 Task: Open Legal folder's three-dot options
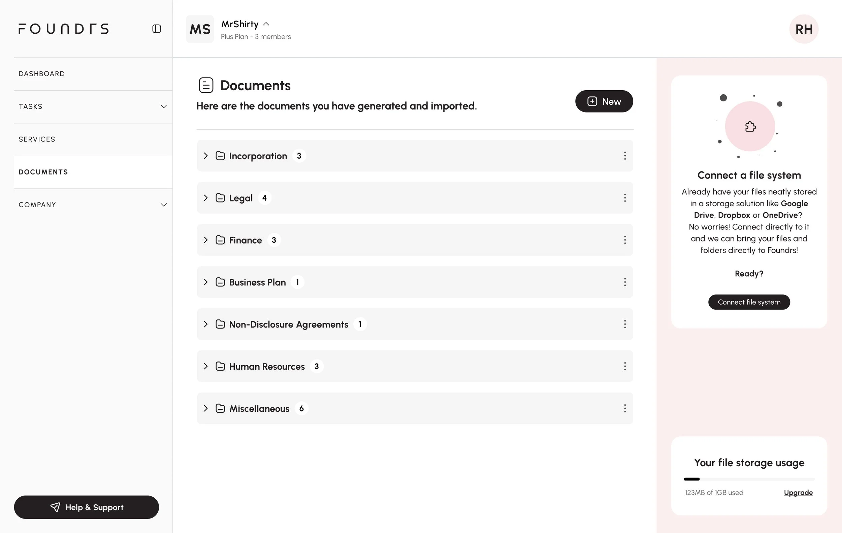[624, 198]
